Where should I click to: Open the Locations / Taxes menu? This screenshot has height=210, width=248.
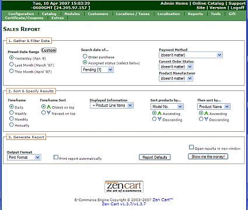[132, 14]
